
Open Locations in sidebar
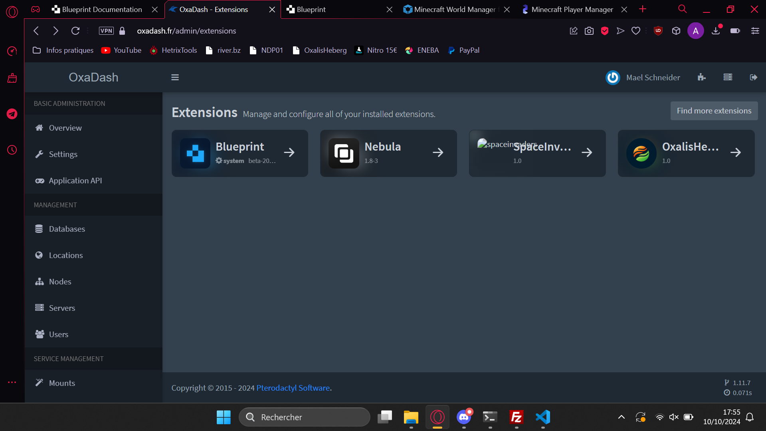[93, 255]
